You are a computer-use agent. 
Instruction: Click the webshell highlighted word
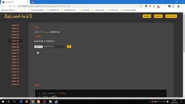click(47, 32)
